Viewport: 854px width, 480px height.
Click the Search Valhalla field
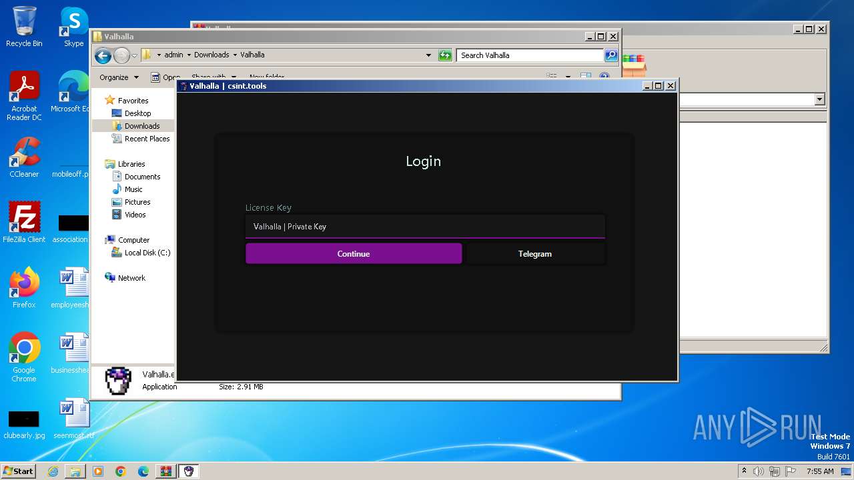pyautogui.click(x=530, y=55)
